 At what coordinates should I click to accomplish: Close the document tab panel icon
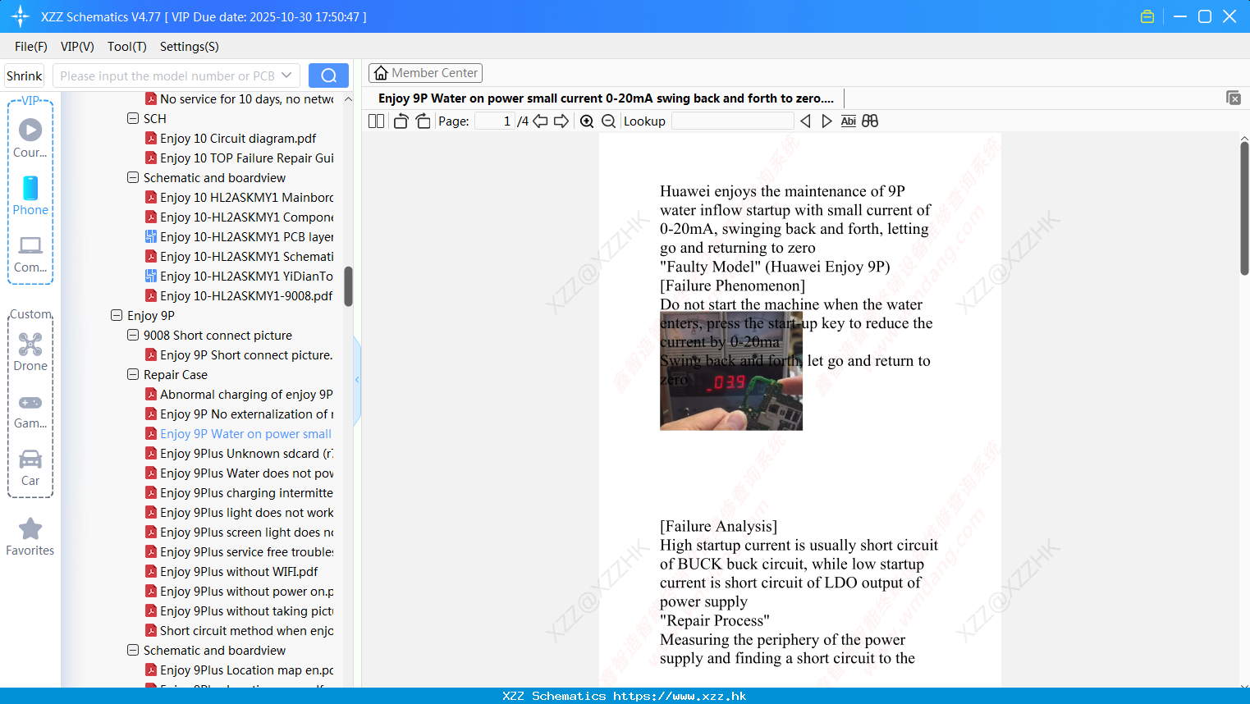(1234, 98)
